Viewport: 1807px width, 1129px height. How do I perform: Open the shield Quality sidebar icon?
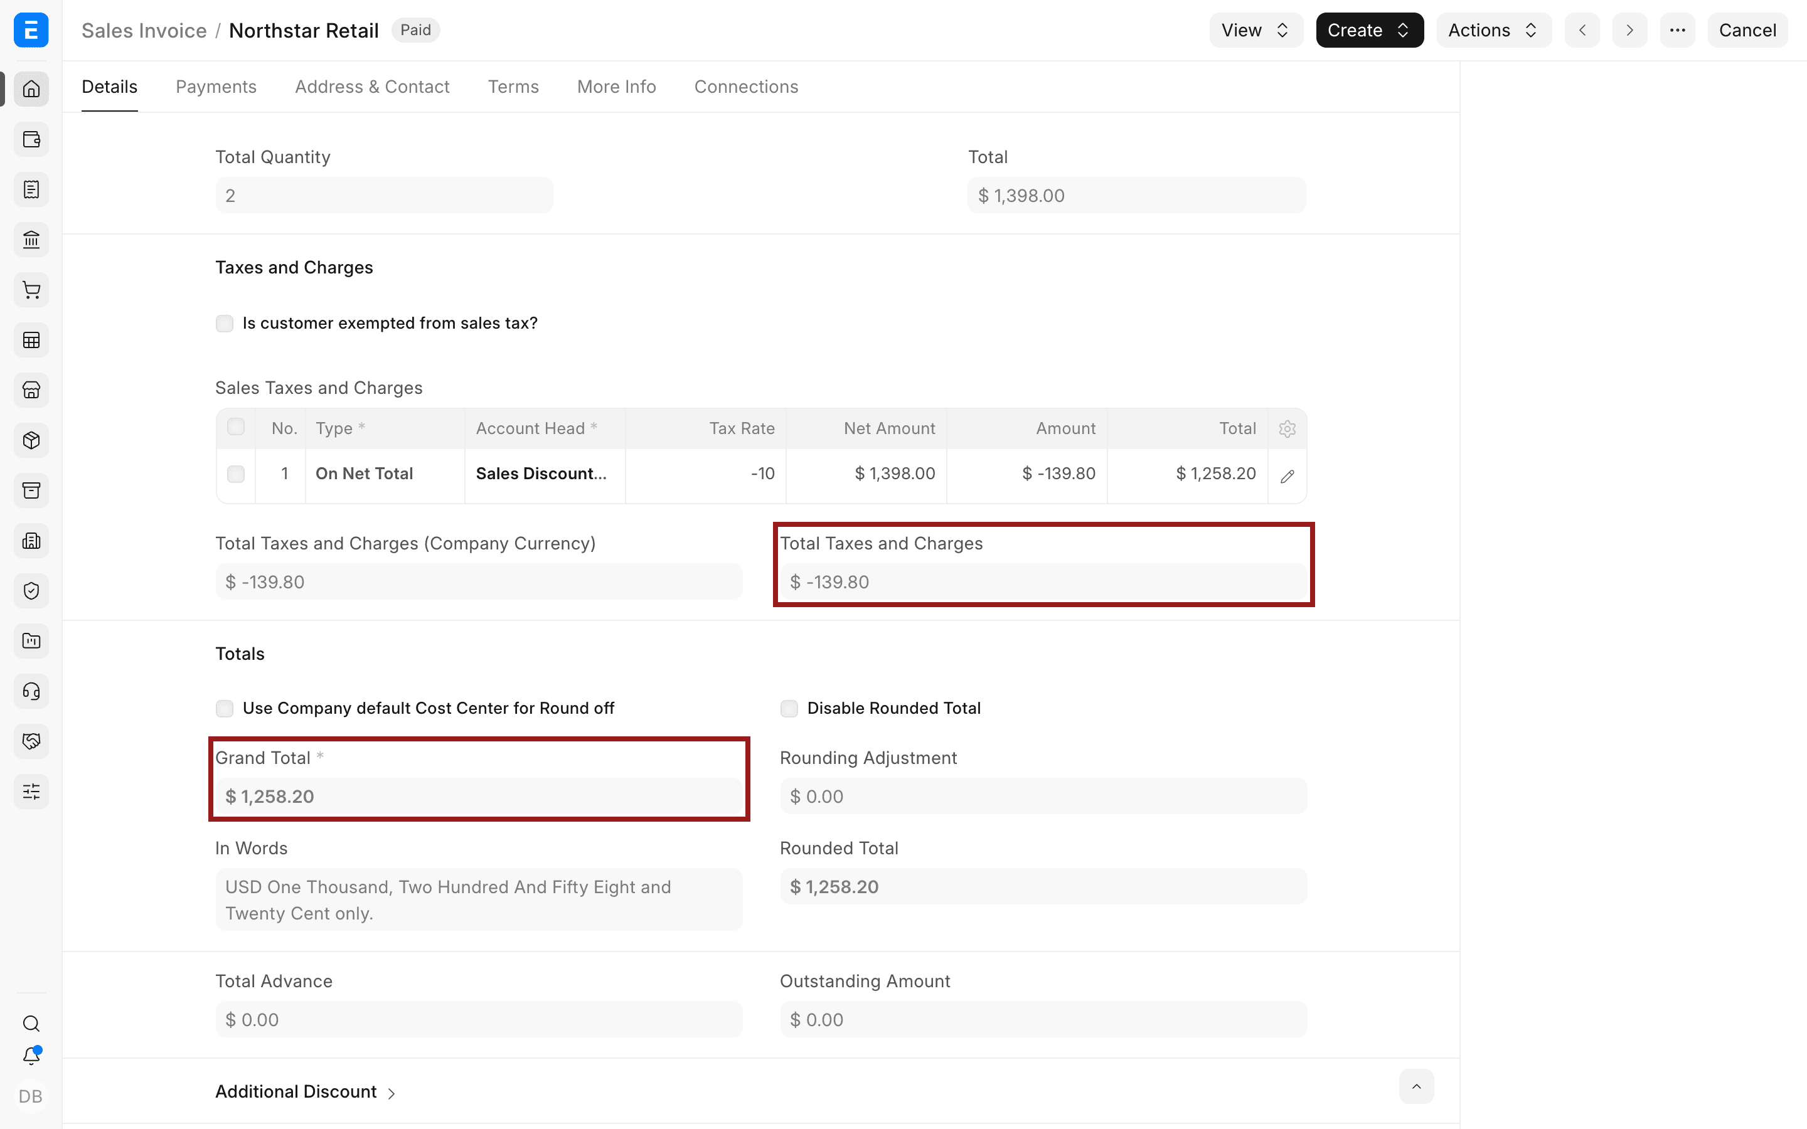(x=31, y=591)
